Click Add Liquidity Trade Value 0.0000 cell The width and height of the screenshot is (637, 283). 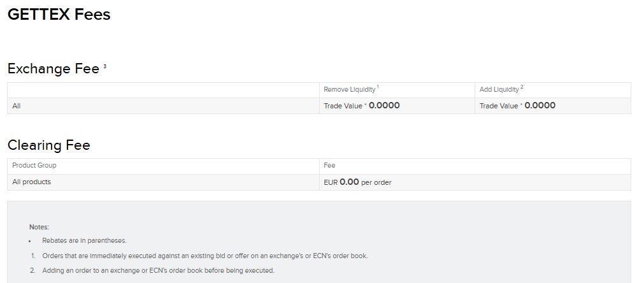tap(553, 106)
